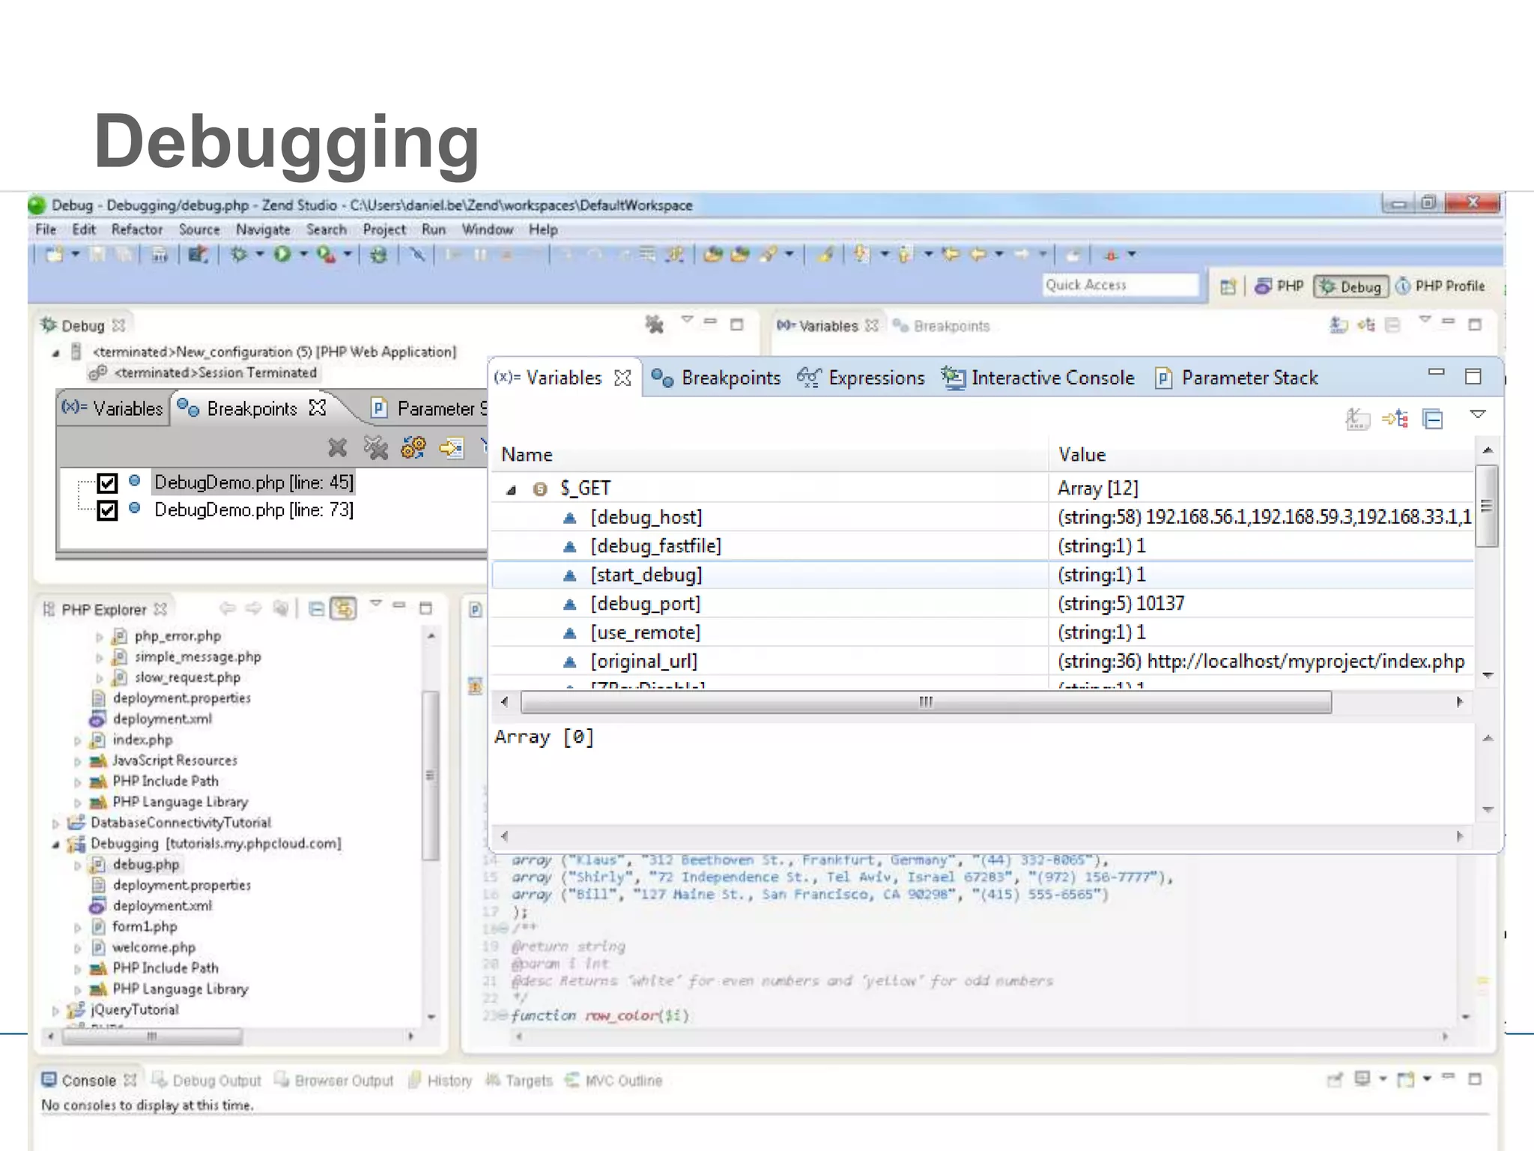This screenshot has width=1534, height=1151.
Task: Click the globe browser toolbar icon
Action: 378,255
